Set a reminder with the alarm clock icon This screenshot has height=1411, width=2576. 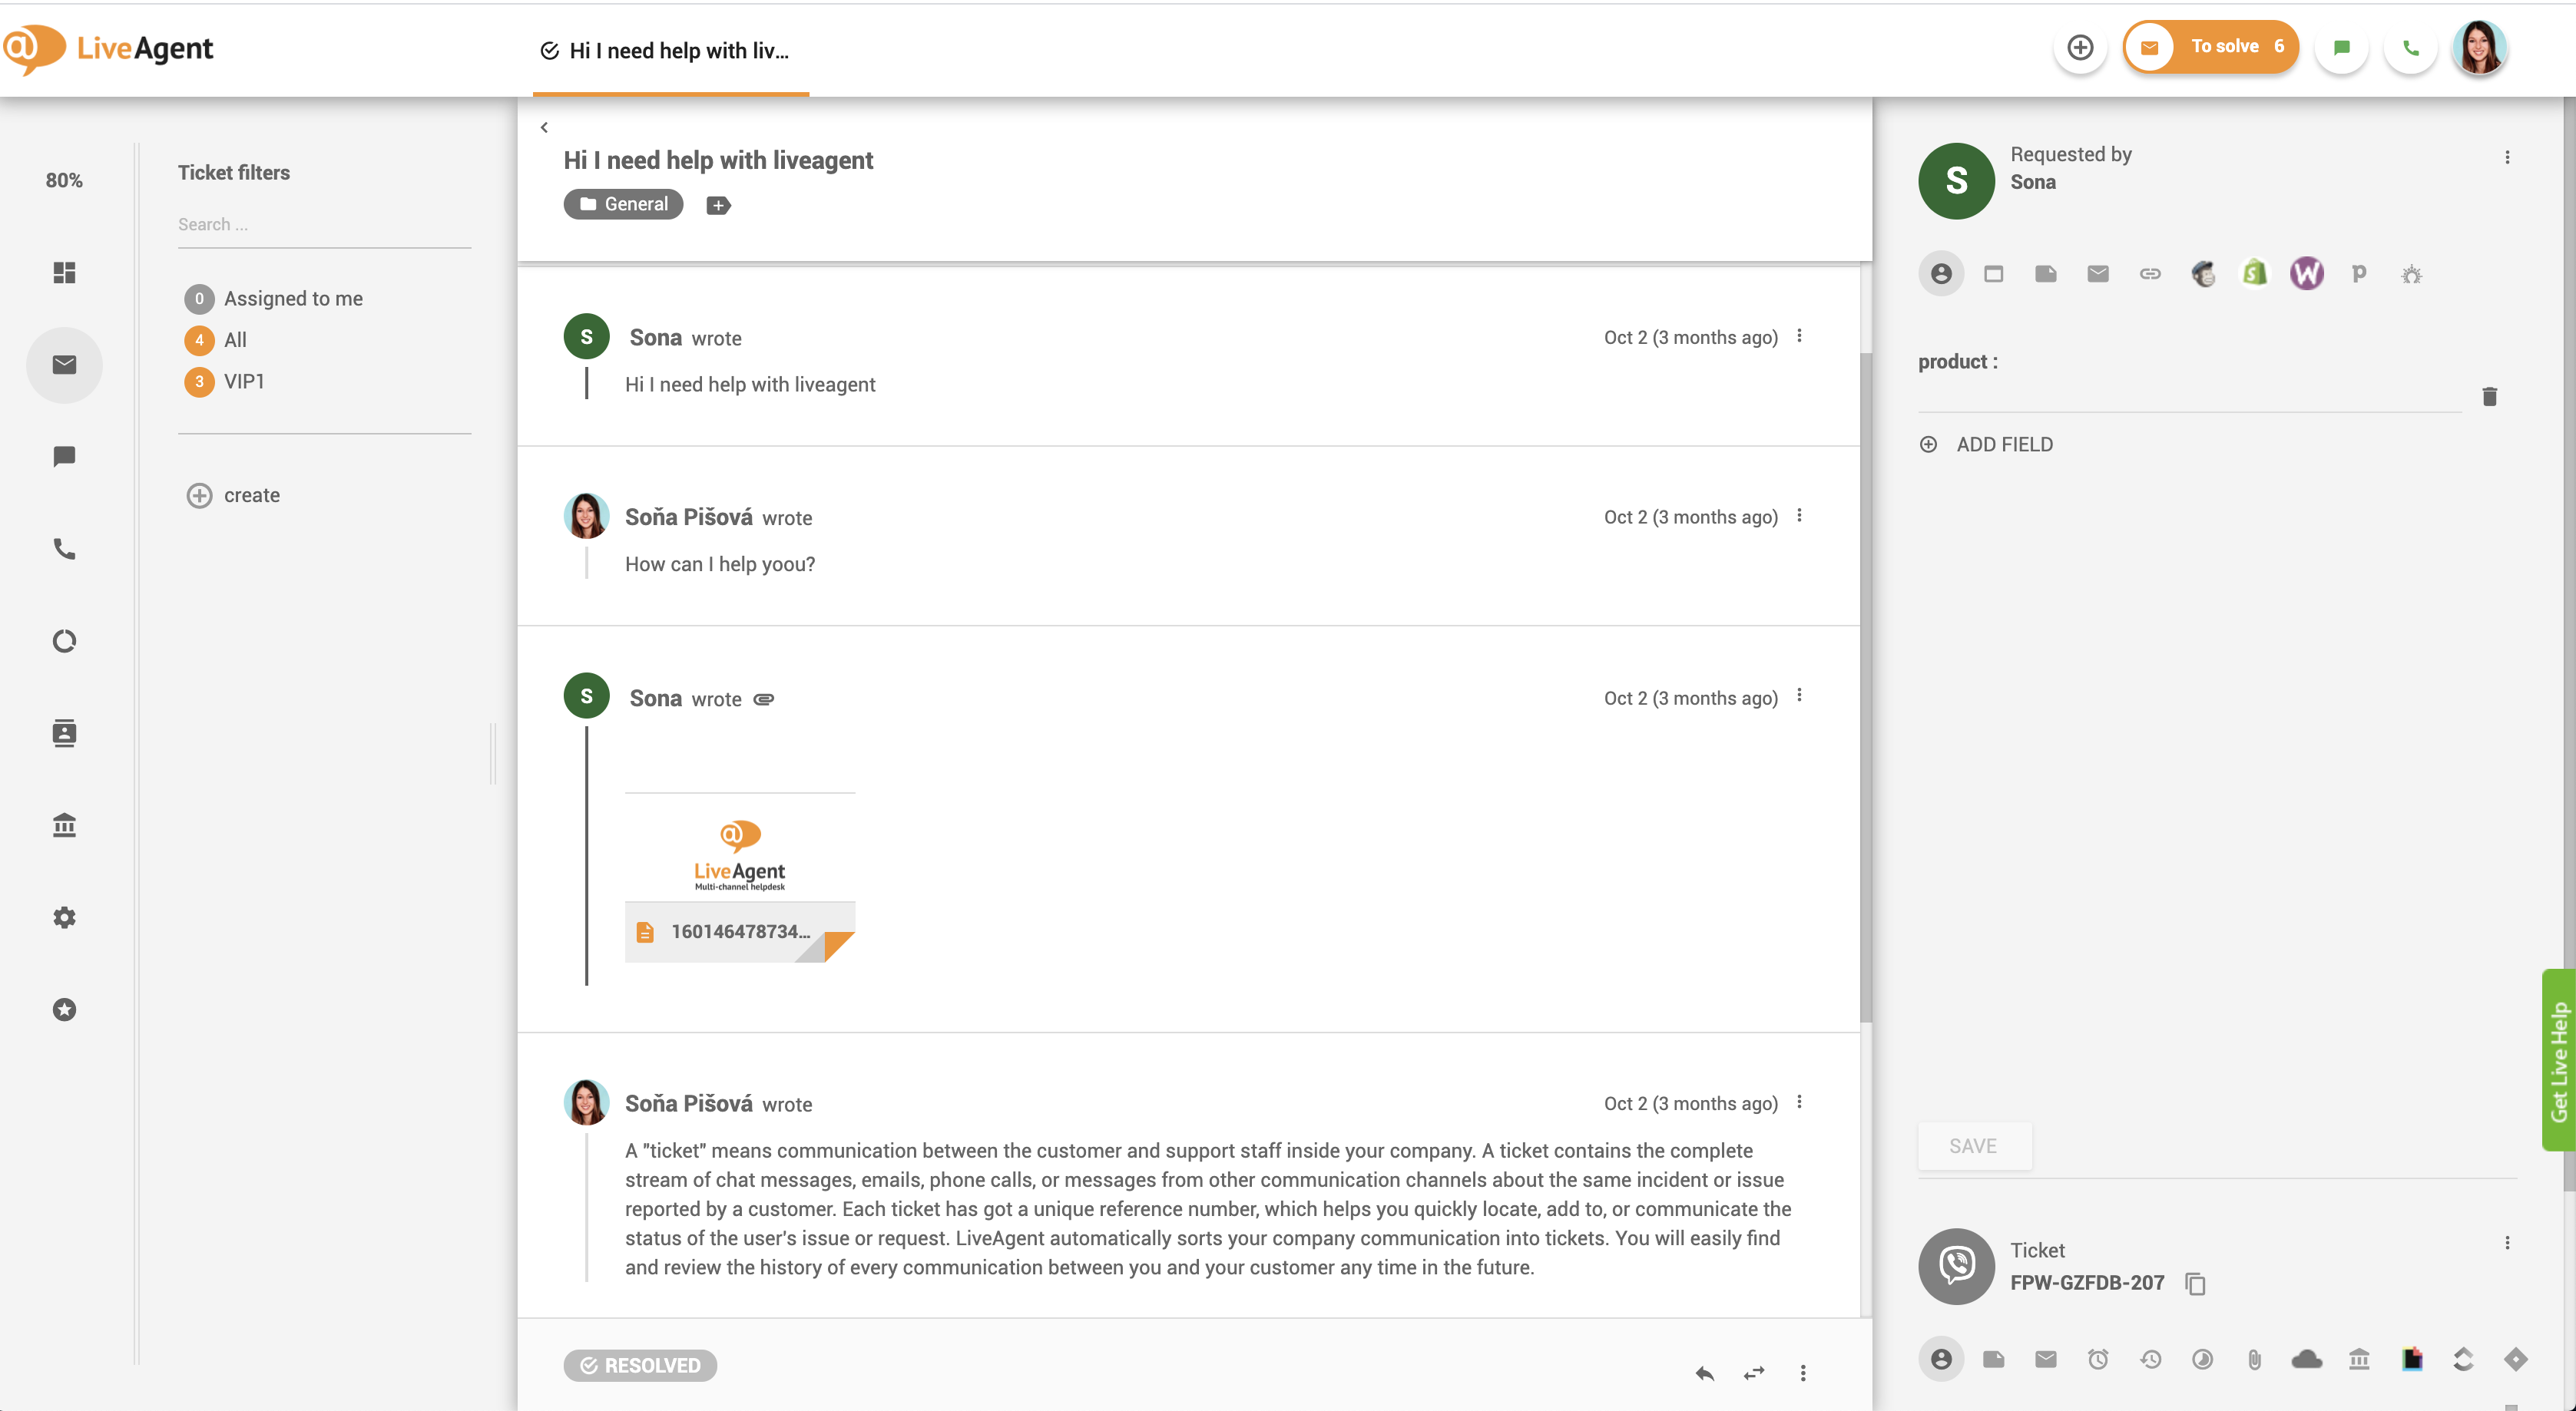[2100, 1359]
